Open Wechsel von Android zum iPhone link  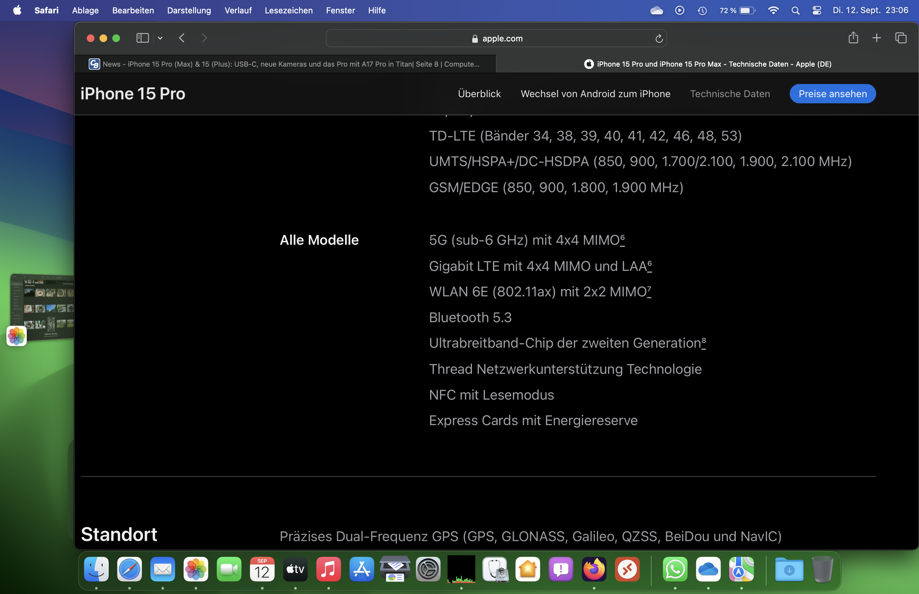[x=595, y=94]
